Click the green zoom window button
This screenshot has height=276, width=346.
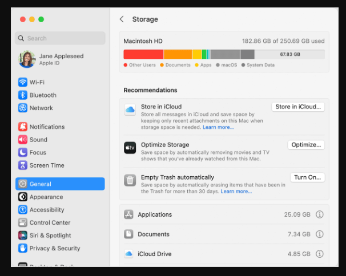click(41, 19)
